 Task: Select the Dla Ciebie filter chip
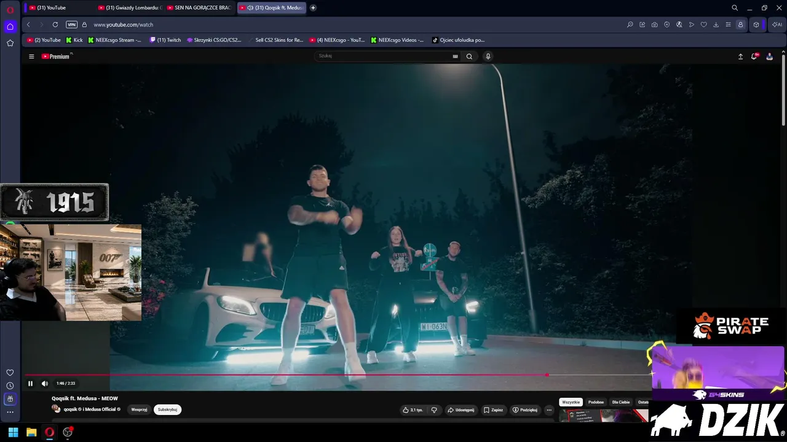(x=621, y=402)
